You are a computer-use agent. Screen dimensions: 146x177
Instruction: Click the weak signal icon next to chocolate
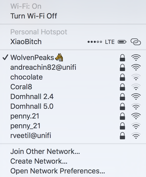coord(136,77)
